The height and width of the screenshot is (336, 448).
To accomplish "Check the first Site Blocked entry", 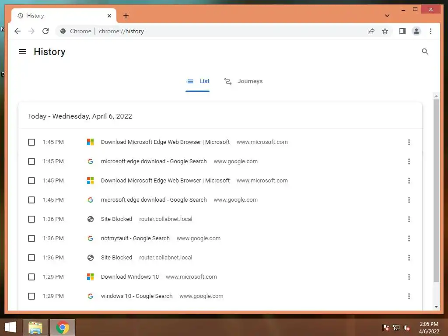I will 31,219.
